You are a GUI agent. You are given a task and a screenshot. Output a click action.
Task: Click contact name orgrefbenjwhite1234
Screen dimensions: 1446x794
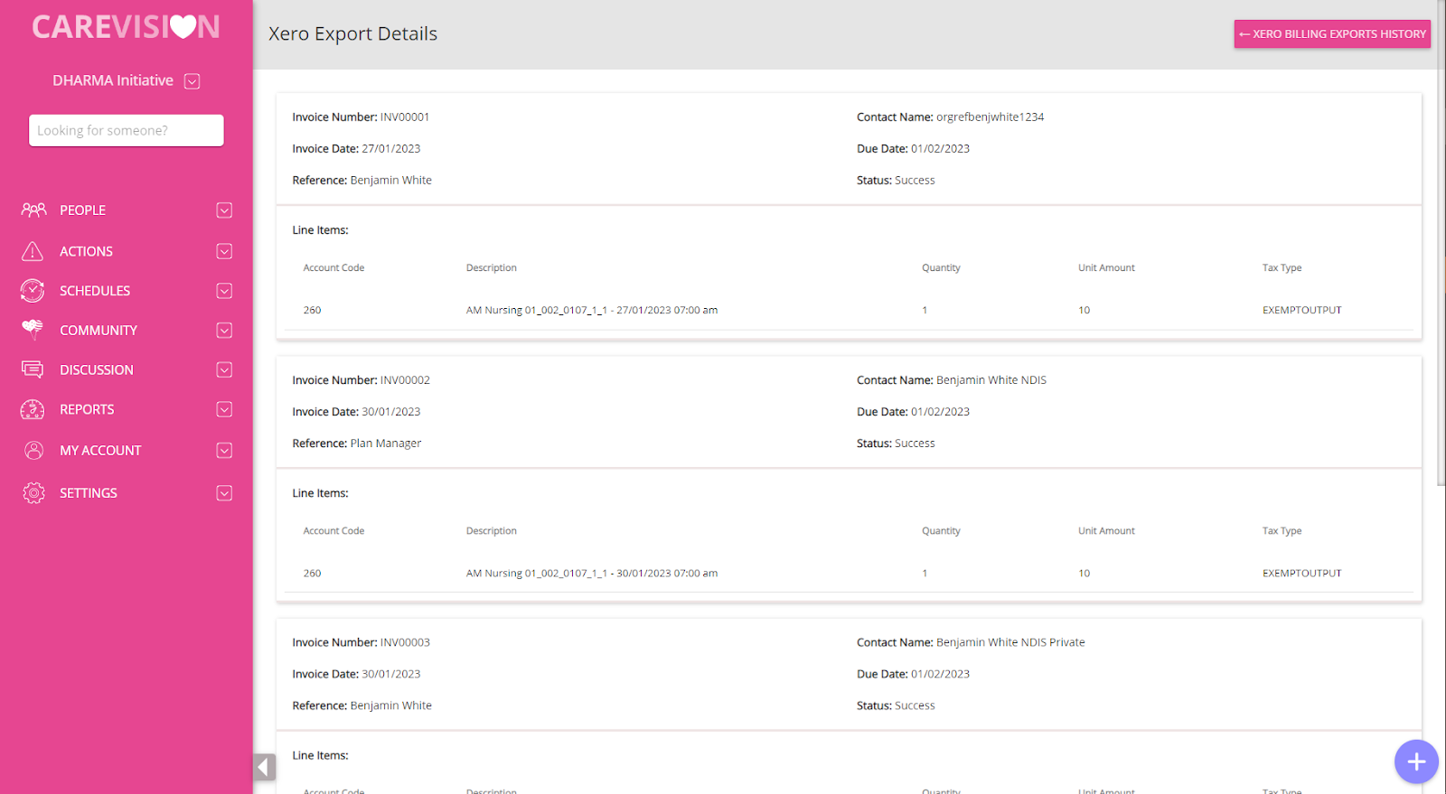click(990, 117)
